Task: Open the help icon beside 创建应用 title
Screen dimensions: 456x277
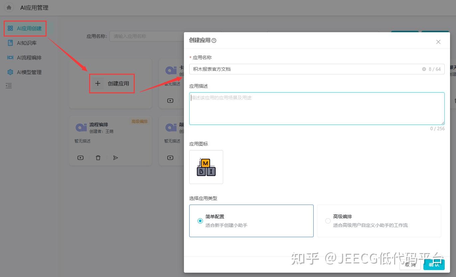Action: (214, 41)
